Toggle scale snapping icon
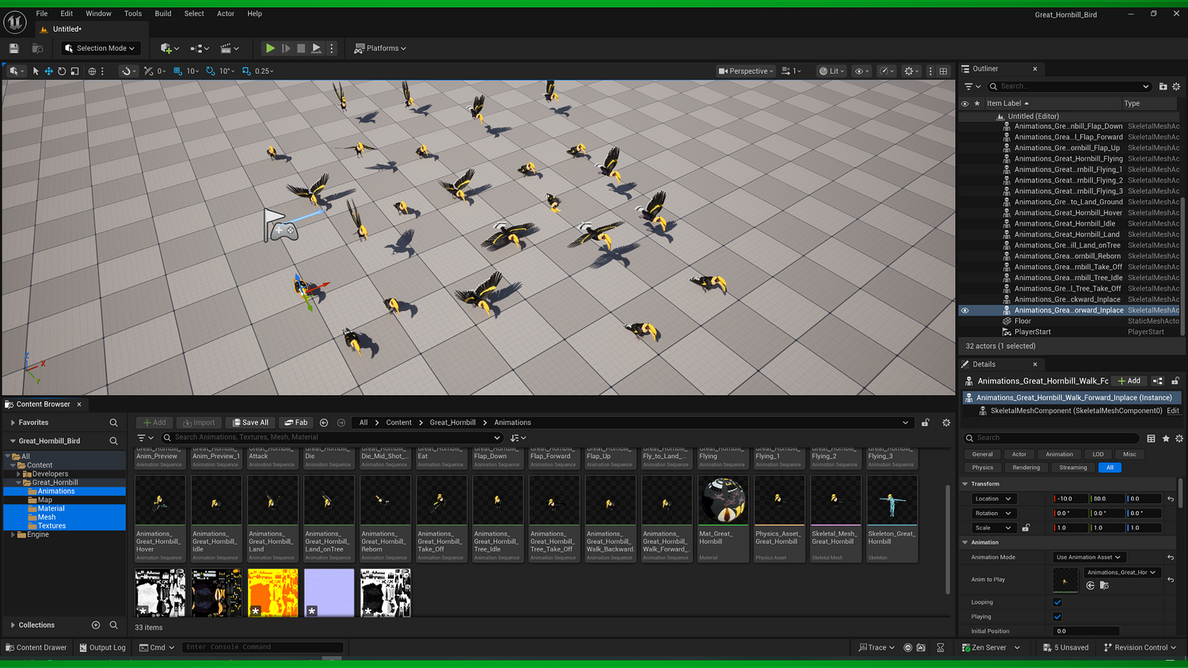This screenshot has width=1188, height=668. coord(246,71)
